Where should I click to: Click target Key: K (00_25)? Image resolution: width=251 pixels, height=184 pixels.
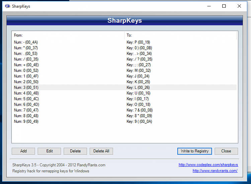[138, 82]
